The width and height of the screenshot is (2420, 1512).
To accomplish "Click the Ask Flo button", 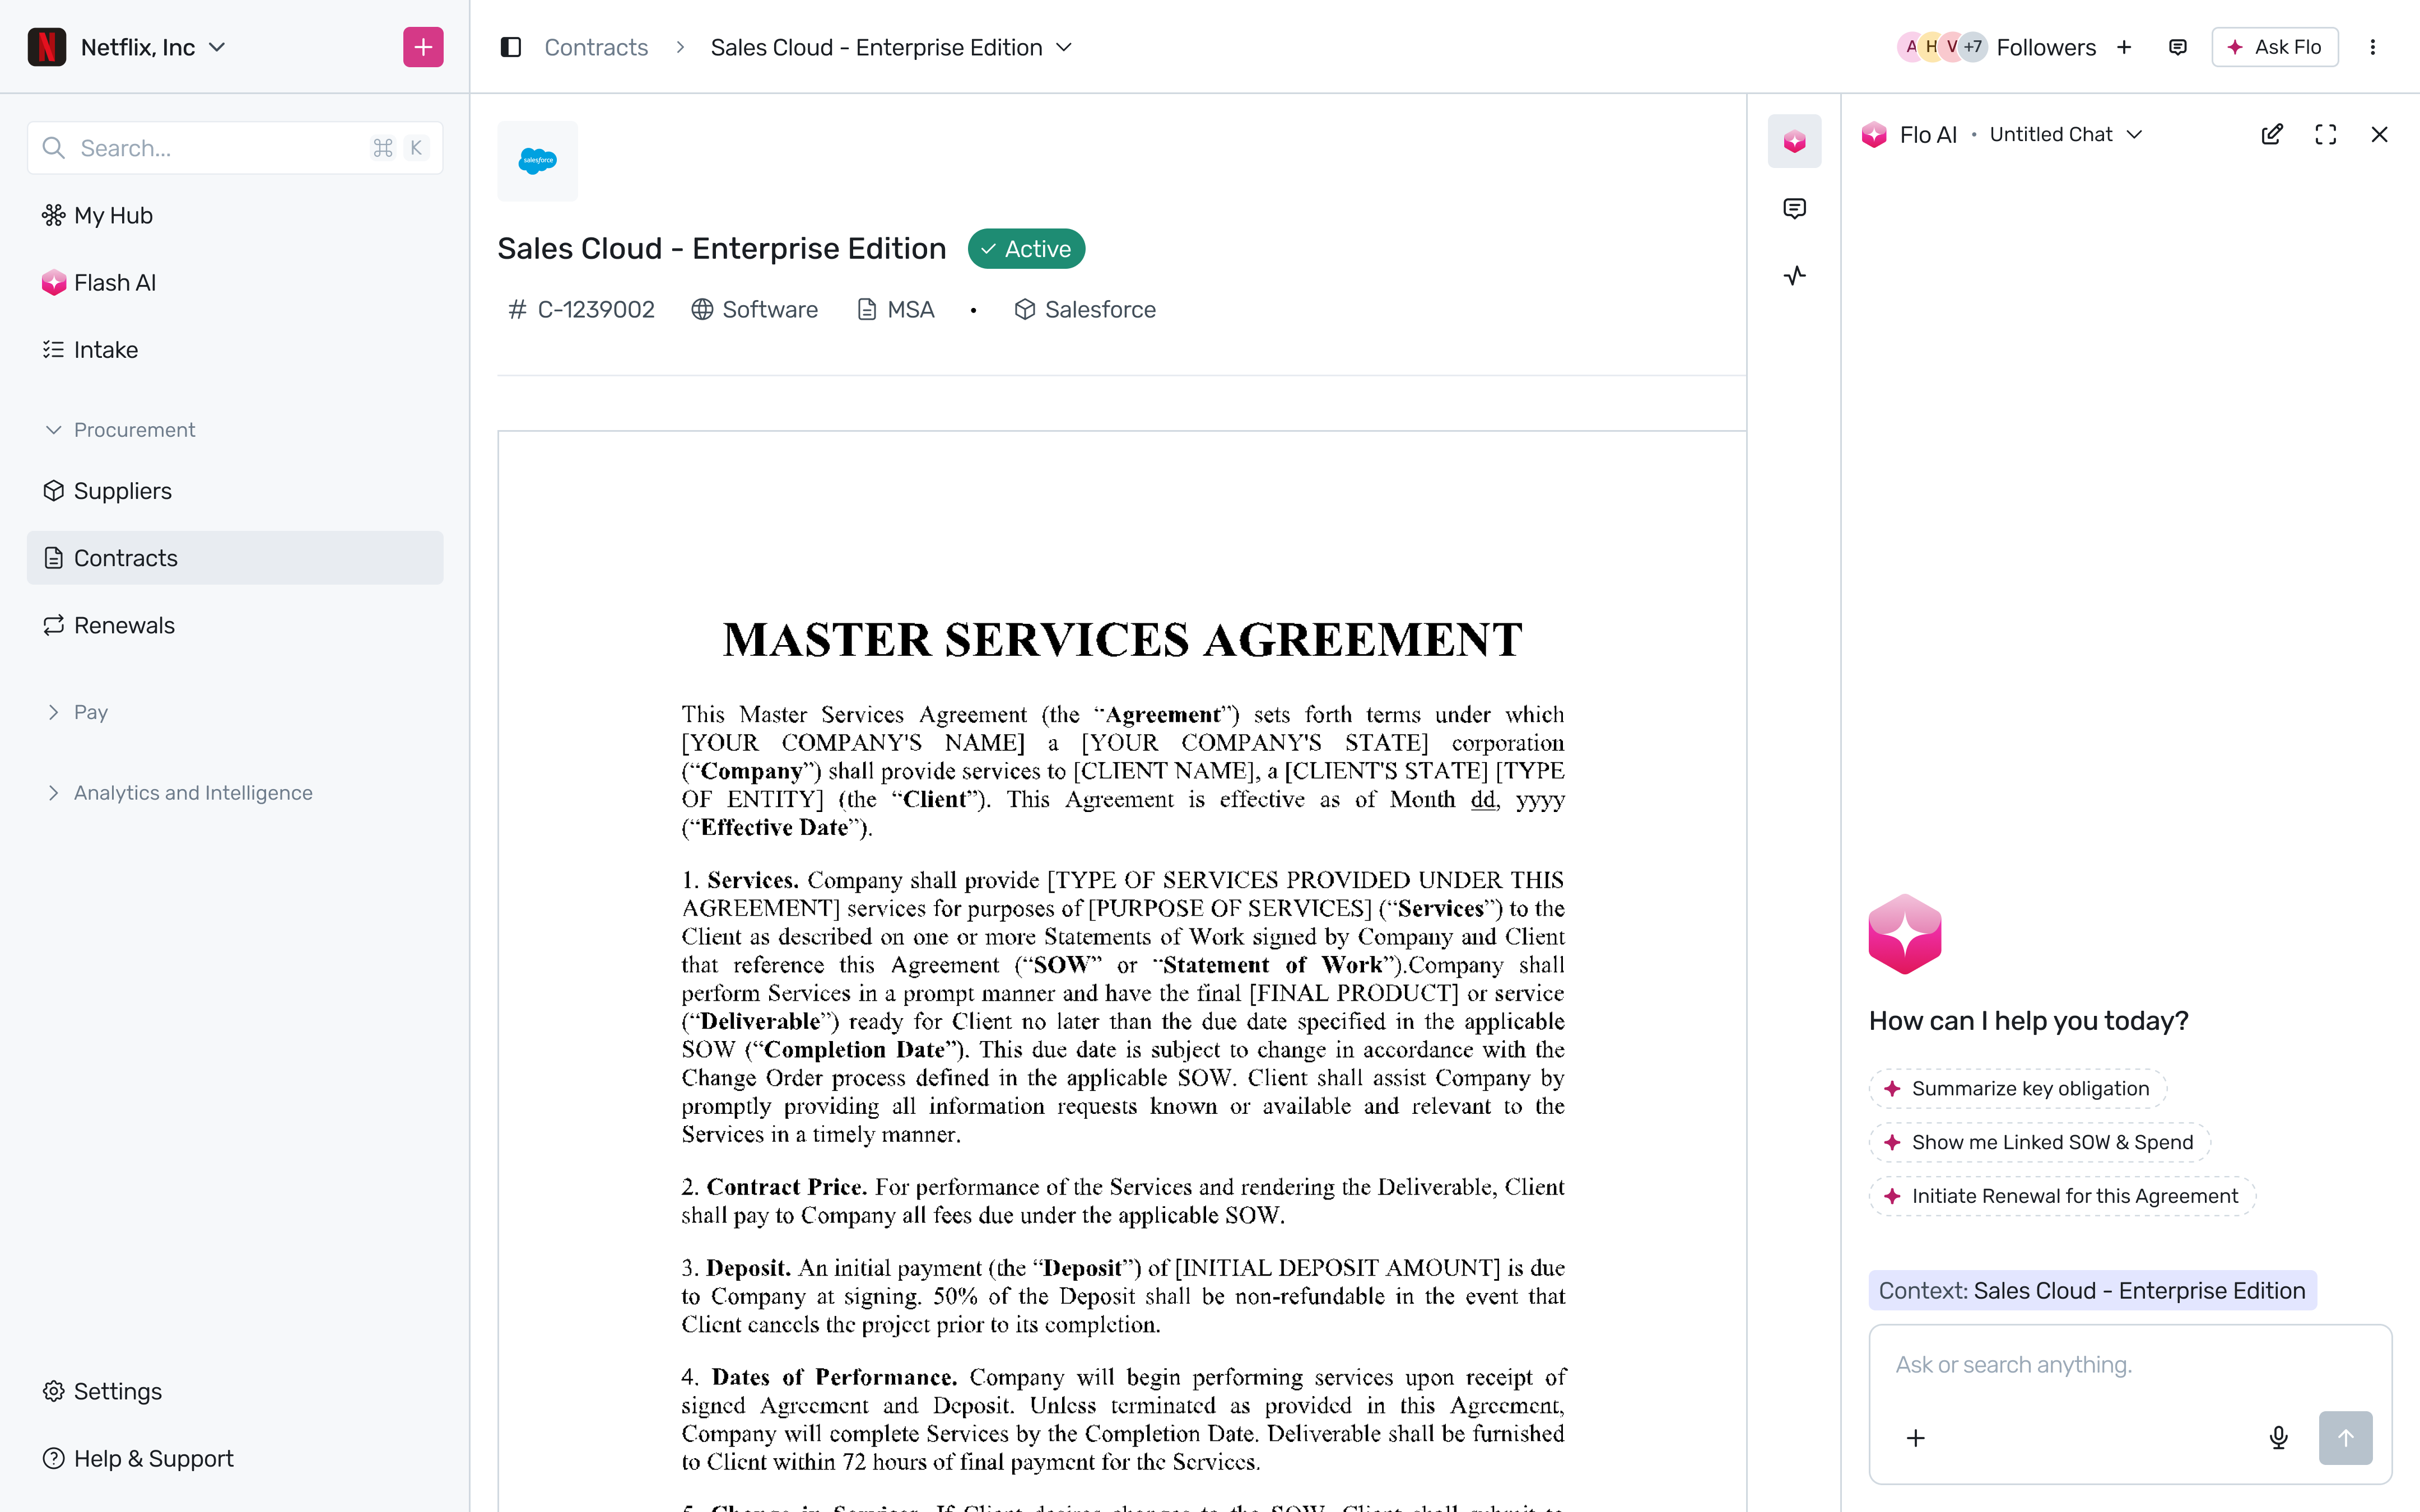I will pos(2275,47).
